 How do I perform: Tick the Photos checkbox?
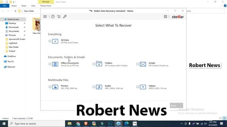coord(50,87)
